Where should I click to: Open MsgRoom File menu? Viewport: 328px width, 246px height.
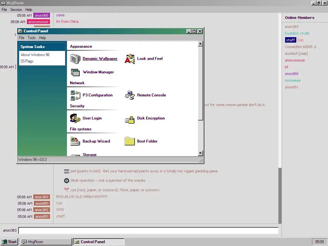(4, 10)
